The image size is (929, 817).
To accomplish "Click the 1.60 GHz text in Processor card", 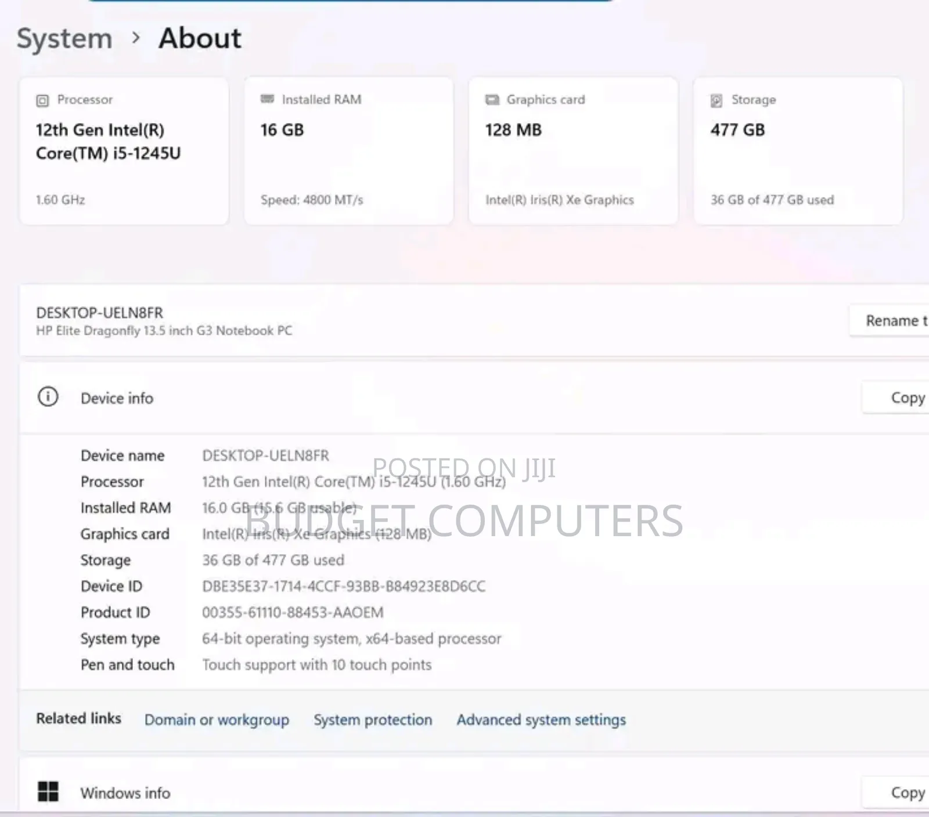I will (60, 200).
